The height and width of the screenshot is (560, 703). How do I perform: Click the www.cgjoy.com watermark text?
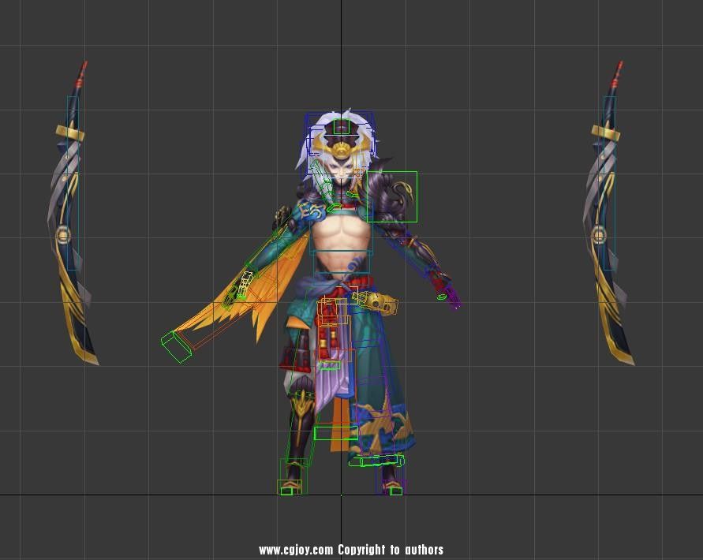coord(350,550)
